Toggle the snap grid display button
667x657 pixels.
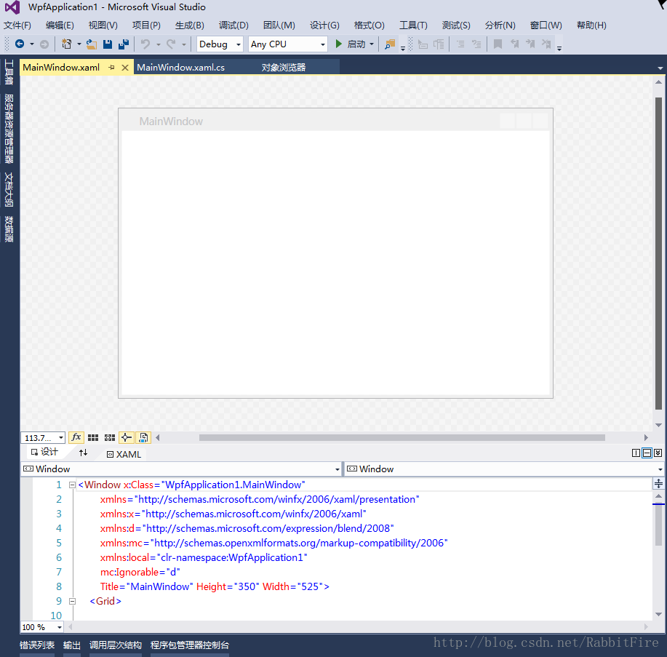pyautogui.click(x=93, y=437)
